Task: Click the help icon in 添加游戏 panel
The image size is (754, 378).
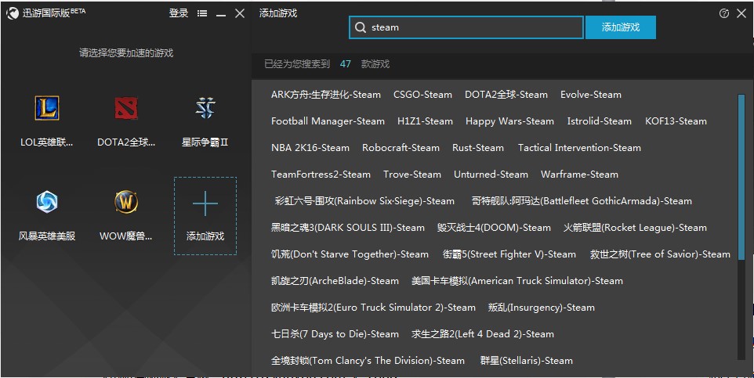Action: (x=723, y=13)
